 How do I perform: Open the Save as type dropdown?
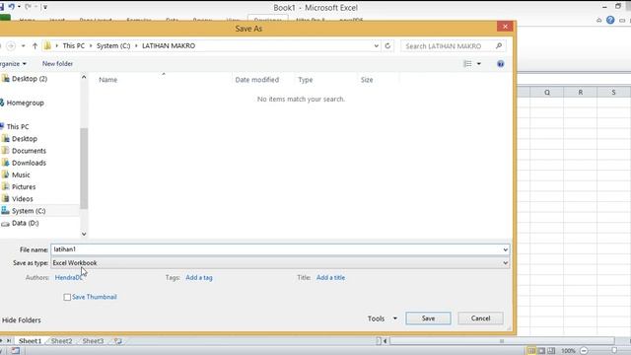[506, 263]
